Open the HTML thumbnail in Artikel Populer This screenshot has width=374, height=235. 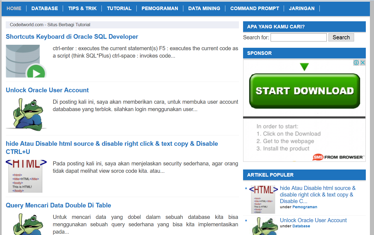tap(264, 199)
